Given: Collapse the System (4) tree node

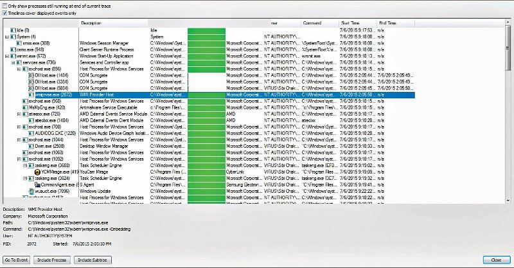Looking at the screenshot, I should tap(7, 37).
